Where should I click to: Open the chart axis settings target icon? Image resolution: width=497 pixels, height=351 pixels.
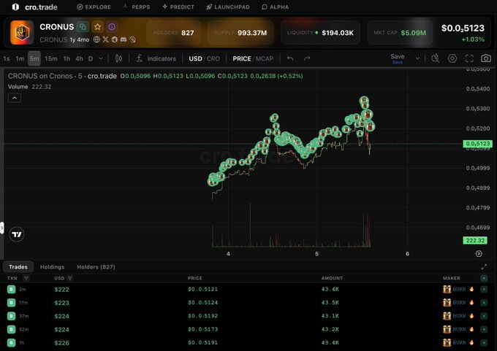point(479,254)
